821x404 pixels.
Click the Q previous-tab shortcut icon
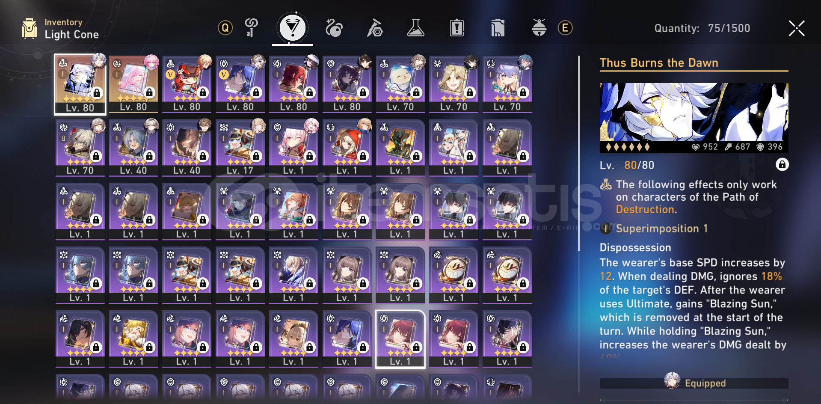click(x=225, y=28)
